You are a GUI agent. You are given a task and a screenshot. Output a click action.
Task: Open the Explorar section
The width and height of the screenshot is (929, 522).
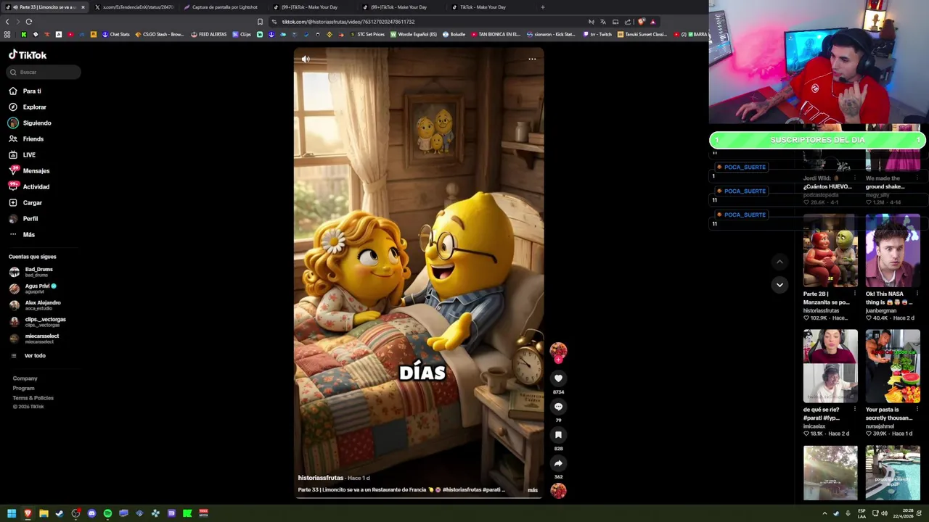point(28,107)
